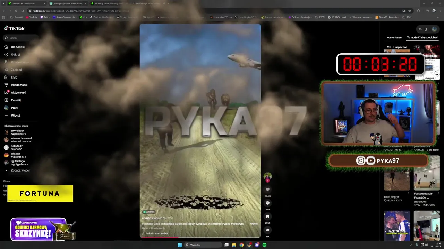This screenshot has height=249, width=444.
Task: Switch to Kickaway Kick Giveaway browser tab
Action: (109, 3)
